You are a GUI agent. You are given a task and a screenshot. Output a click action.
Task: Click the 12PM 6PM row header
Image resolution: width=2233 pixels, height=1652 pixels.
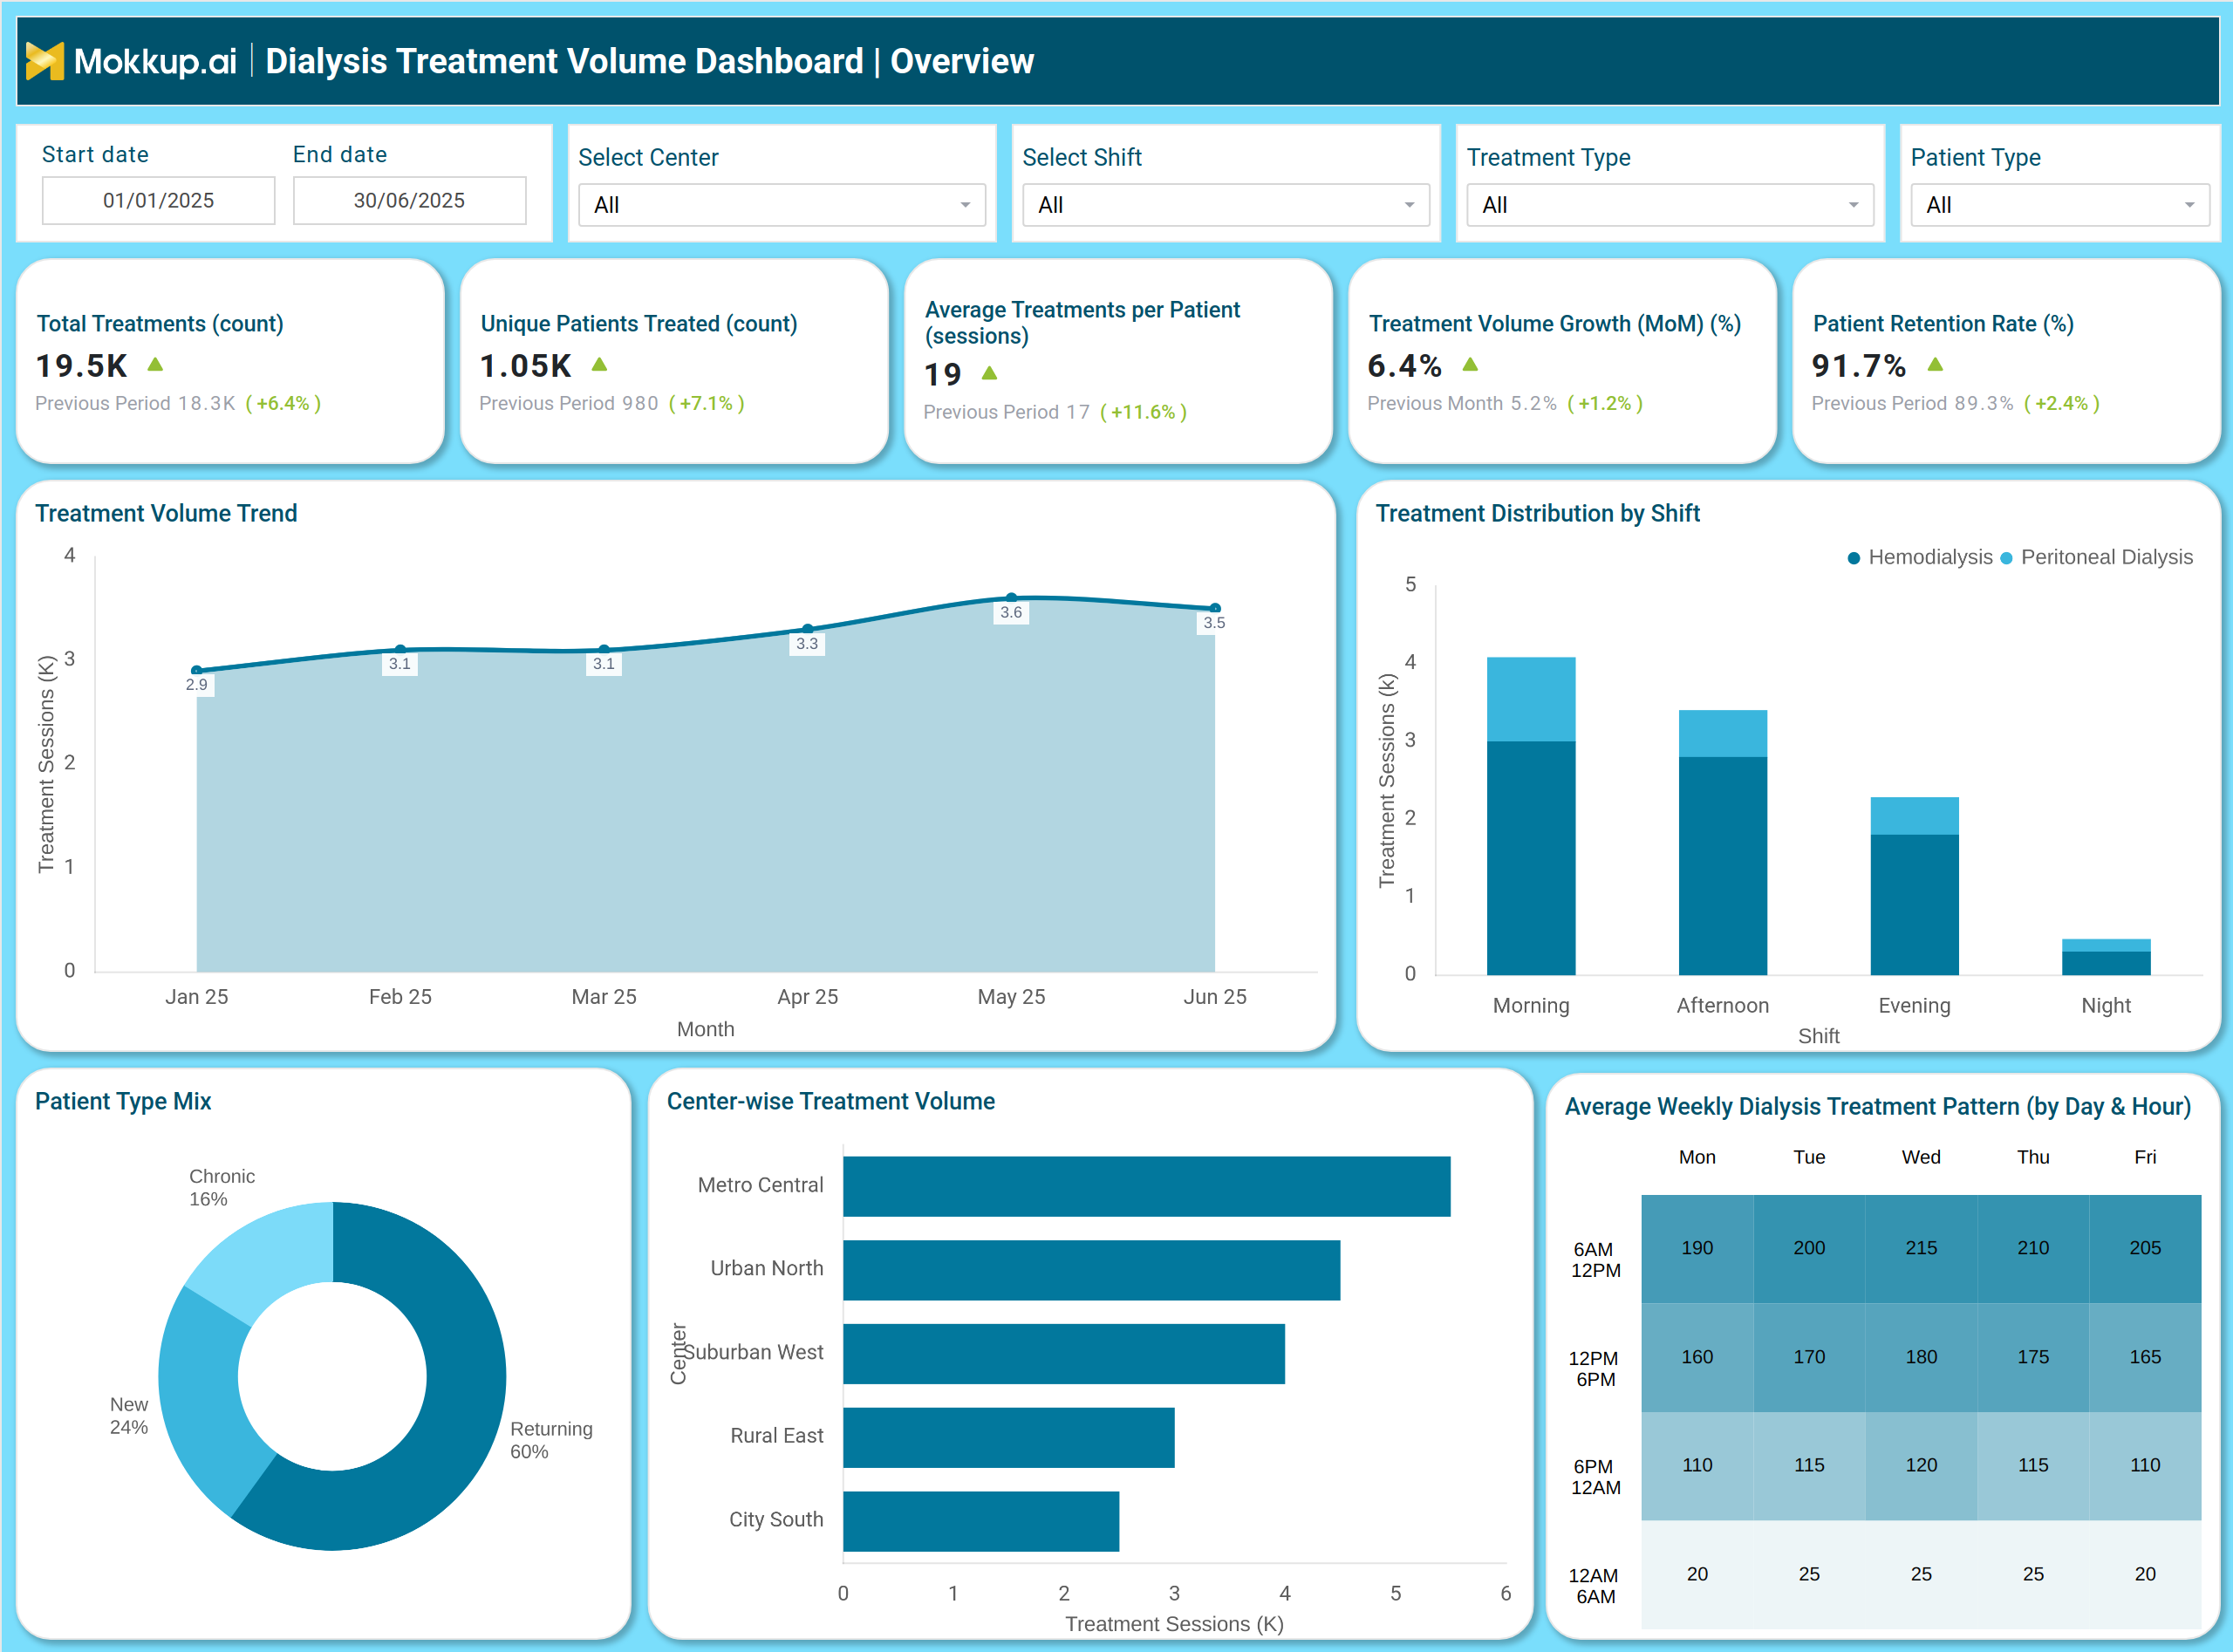pos(1594,1368)
